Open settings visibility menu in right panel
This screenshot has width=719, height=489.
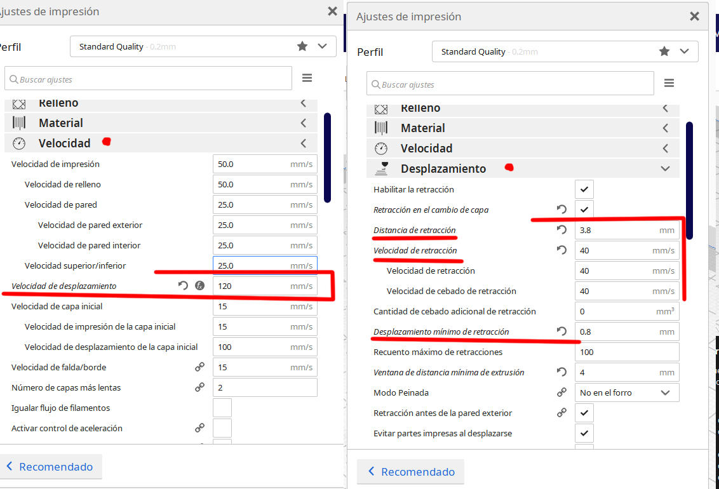[x=669, y=83]
